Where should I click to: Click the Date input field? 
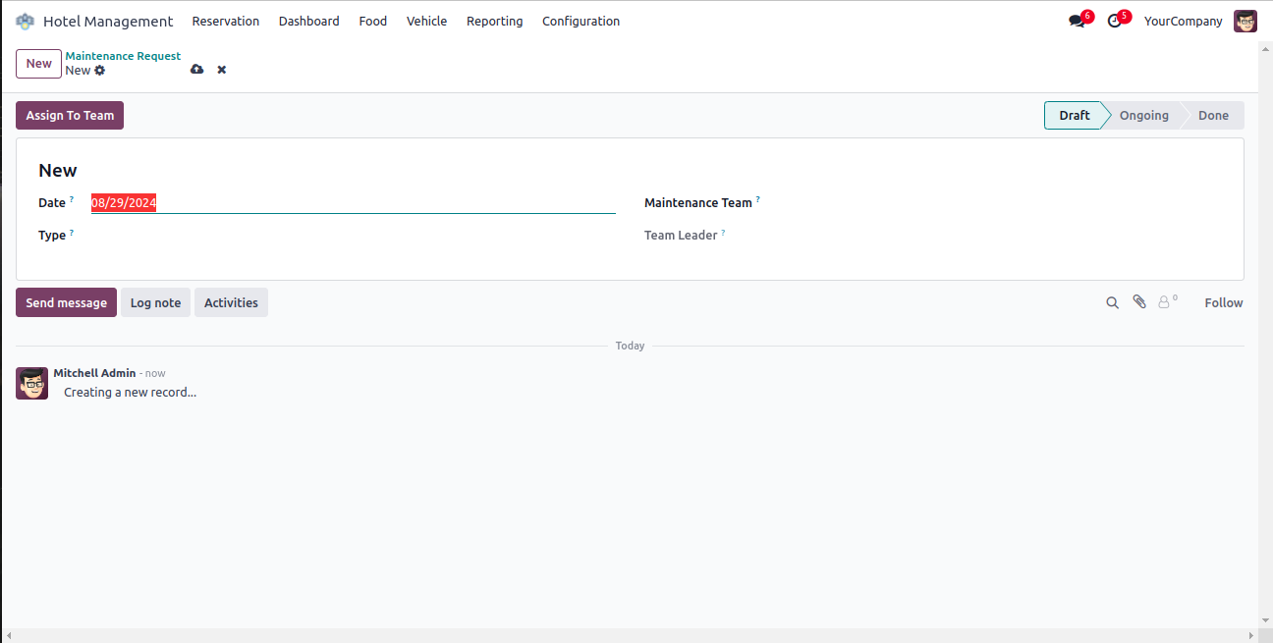tap(352, 203)
